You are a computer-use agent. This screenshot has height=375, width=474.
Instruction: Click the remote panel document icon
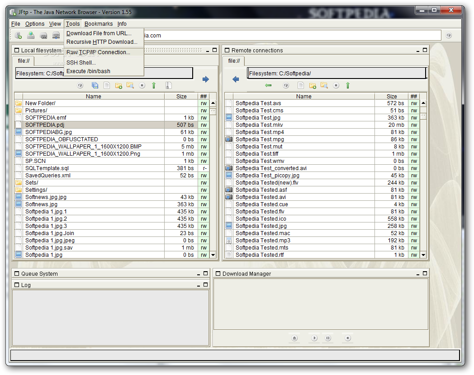300,85
